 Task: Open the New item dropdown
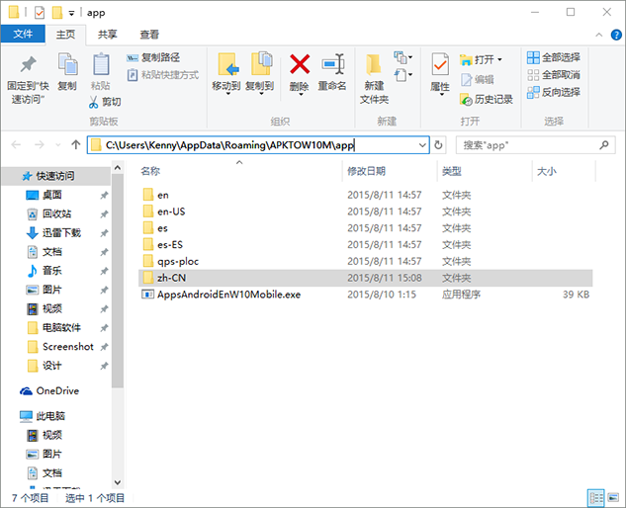pos(402,58)
